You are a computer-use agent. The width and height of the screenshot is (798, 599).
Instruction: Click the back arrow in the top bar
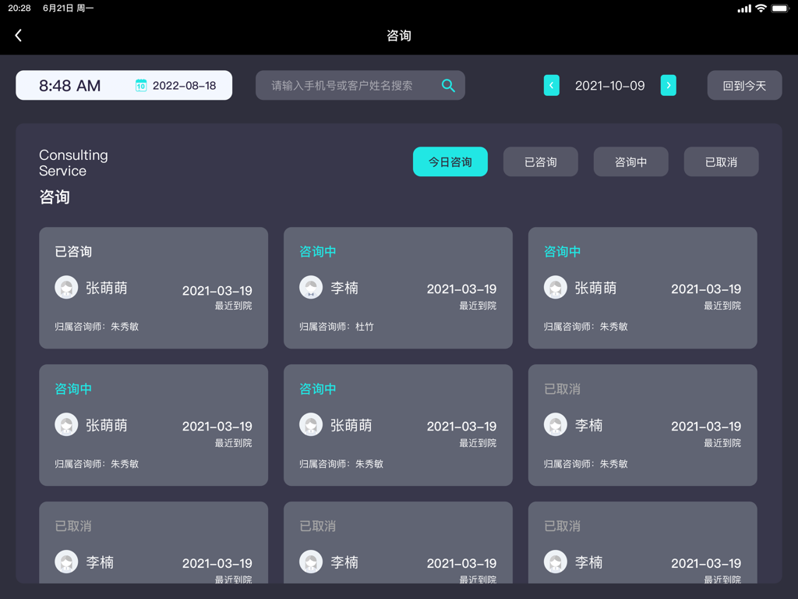point(17,34)
